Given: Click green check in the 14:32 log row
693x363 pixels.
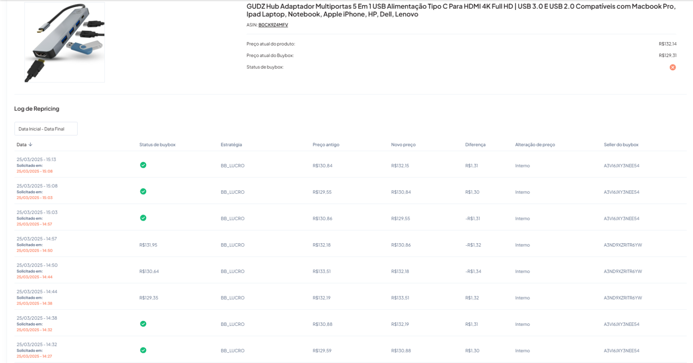Looking at the screenshot, I should click(143, 350).
